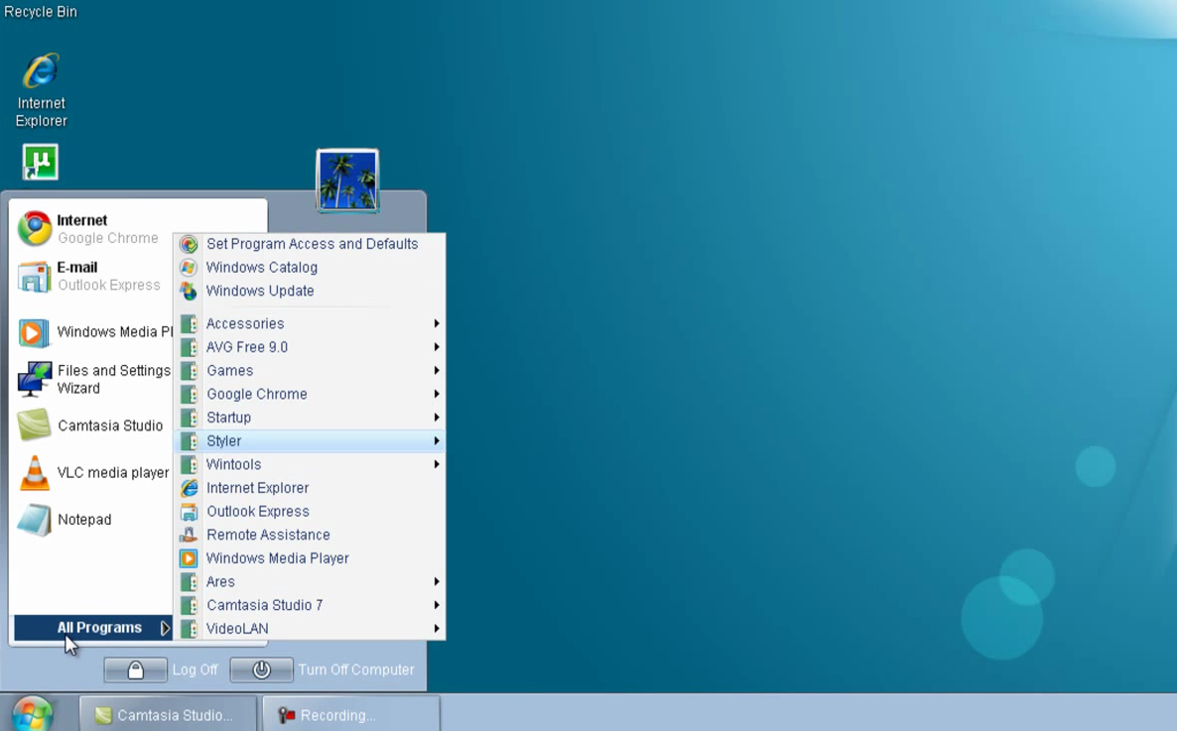Image resolution: width=1177 pixels, height=731 pixels.
Task: Expand the Wintools submenu arrow
Action: 436,464
